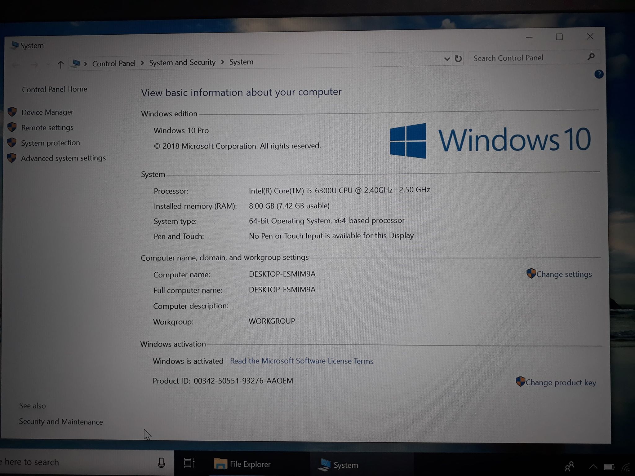This screenshot has width=635, height=476.
Task: Click the 8.00 GB installed memory value
Action: point(289,206)
